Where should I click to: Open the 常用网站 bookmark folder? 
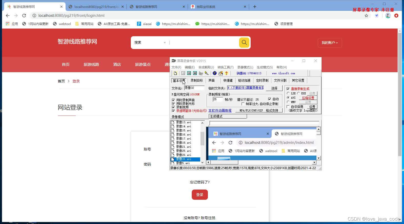pos(84,24)
